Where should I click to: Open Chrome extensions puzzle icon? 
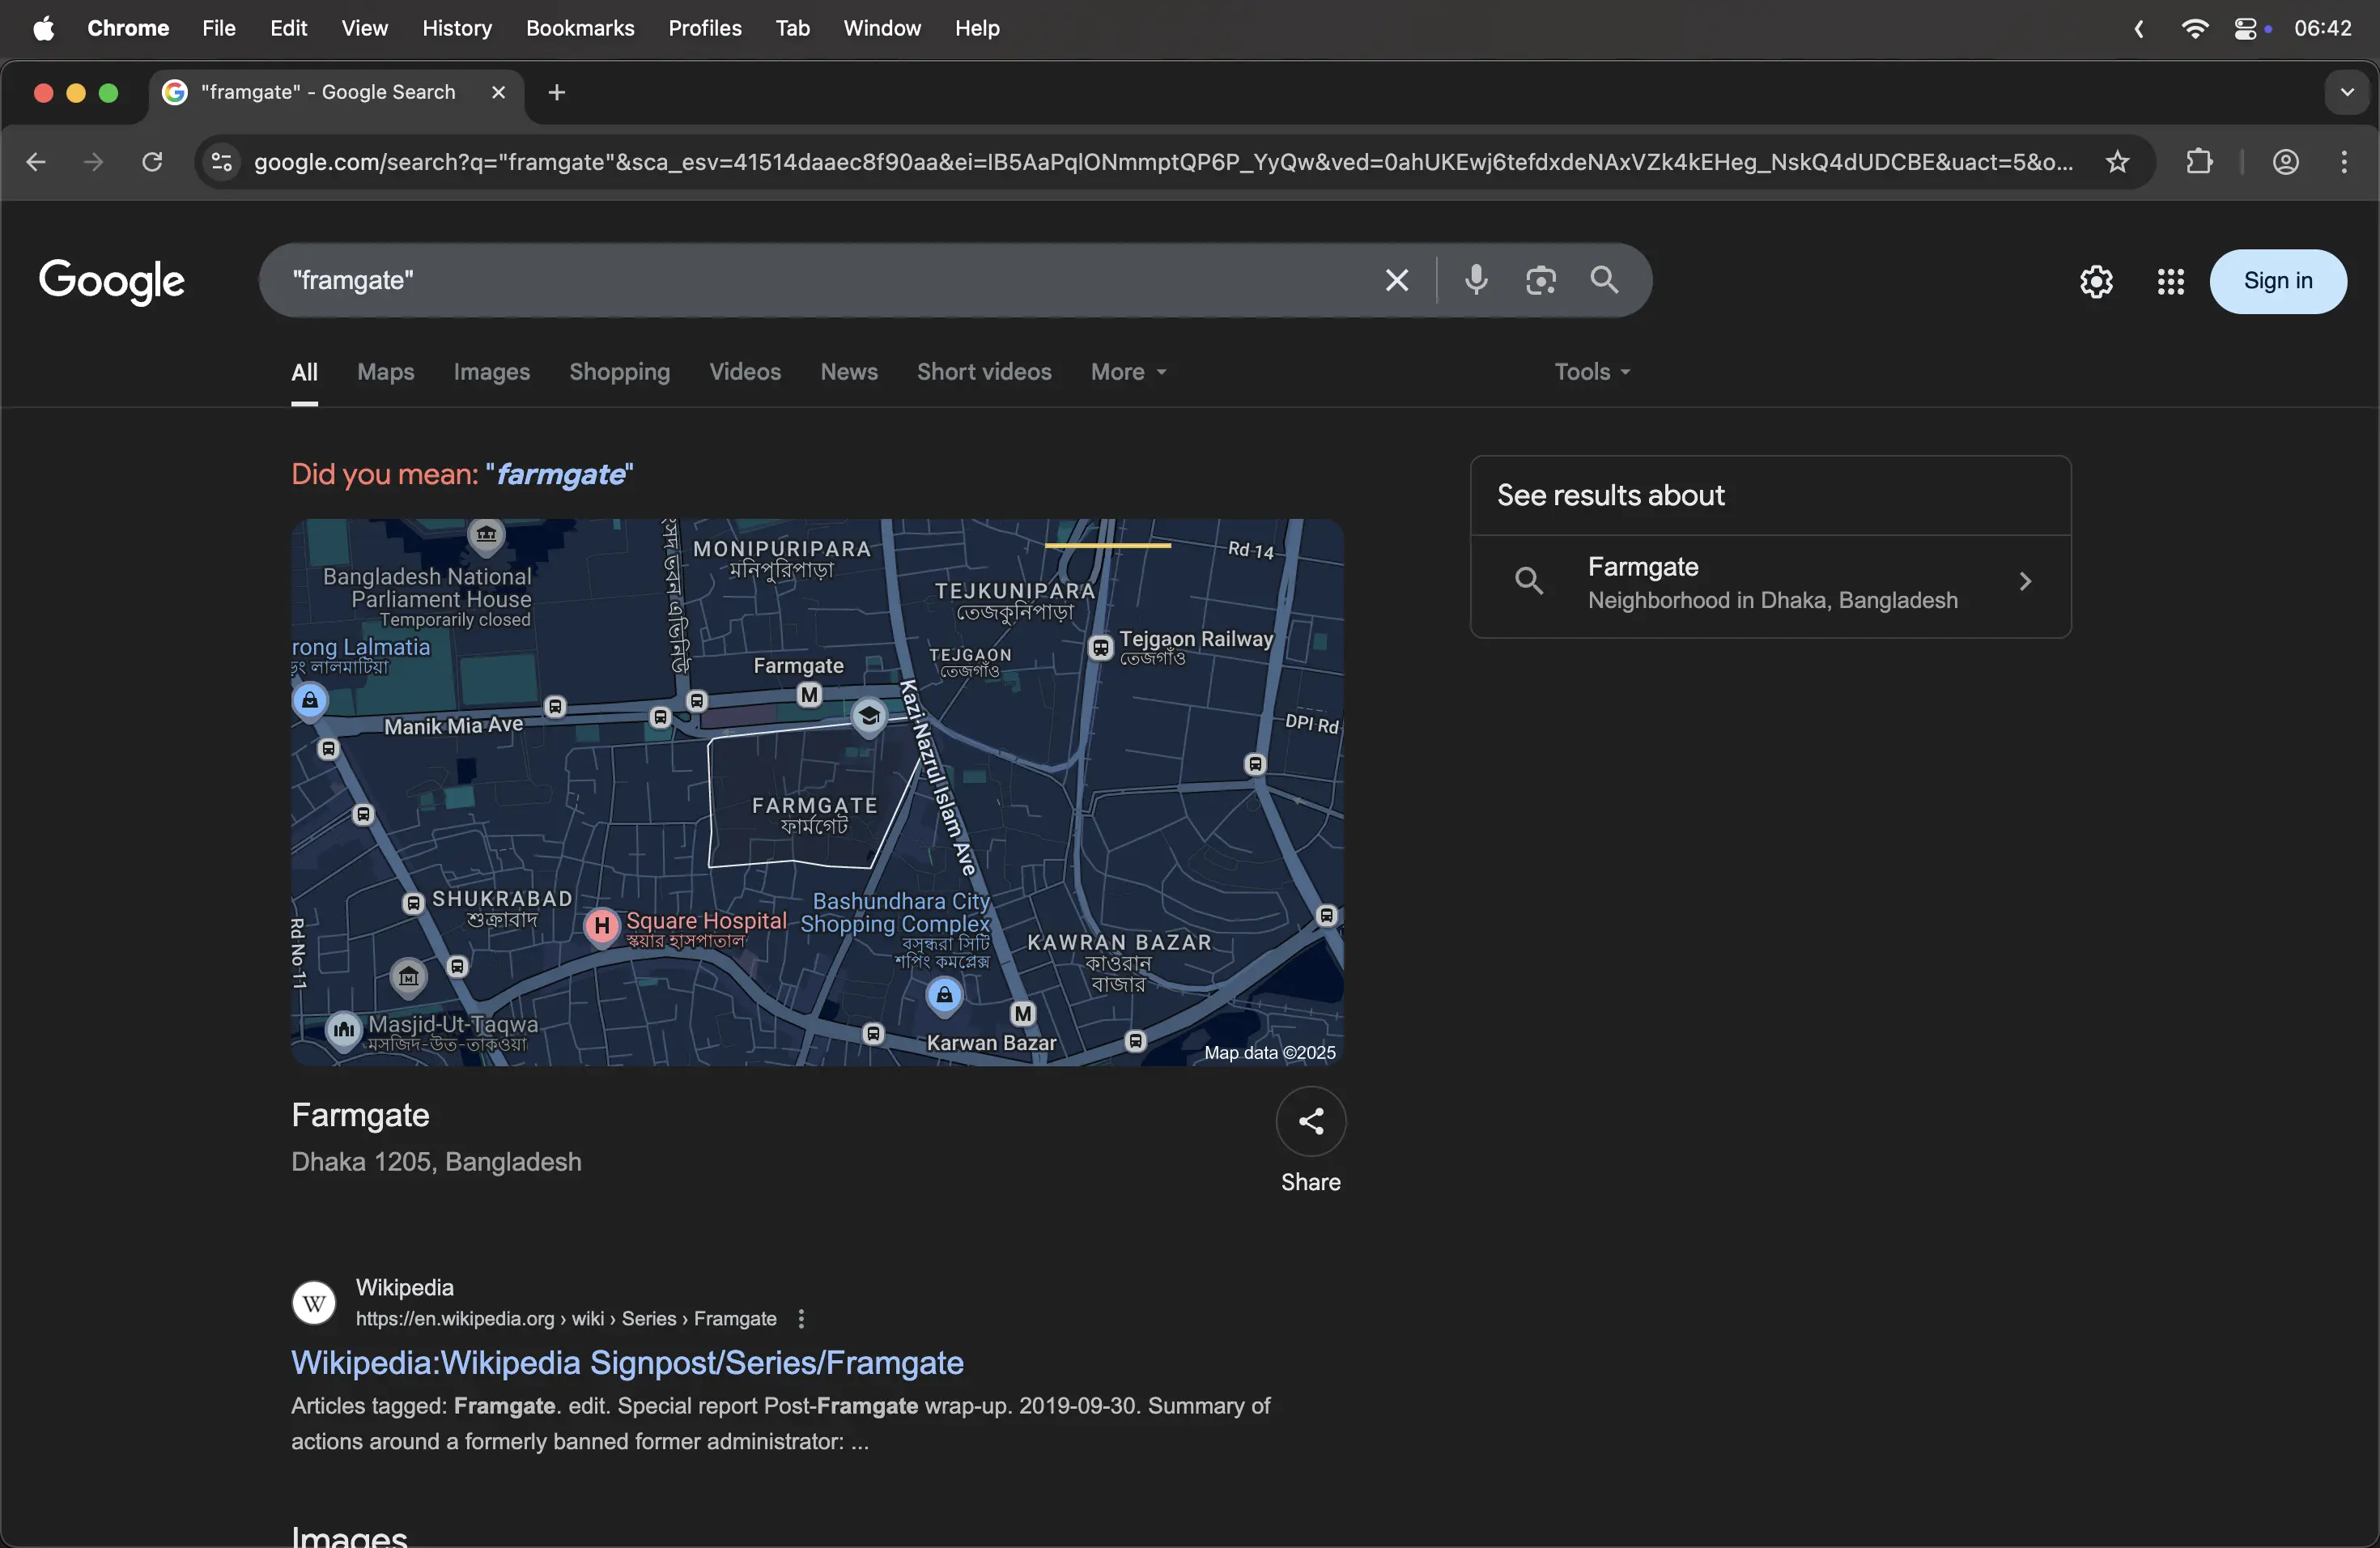(x=2199, y=162)
